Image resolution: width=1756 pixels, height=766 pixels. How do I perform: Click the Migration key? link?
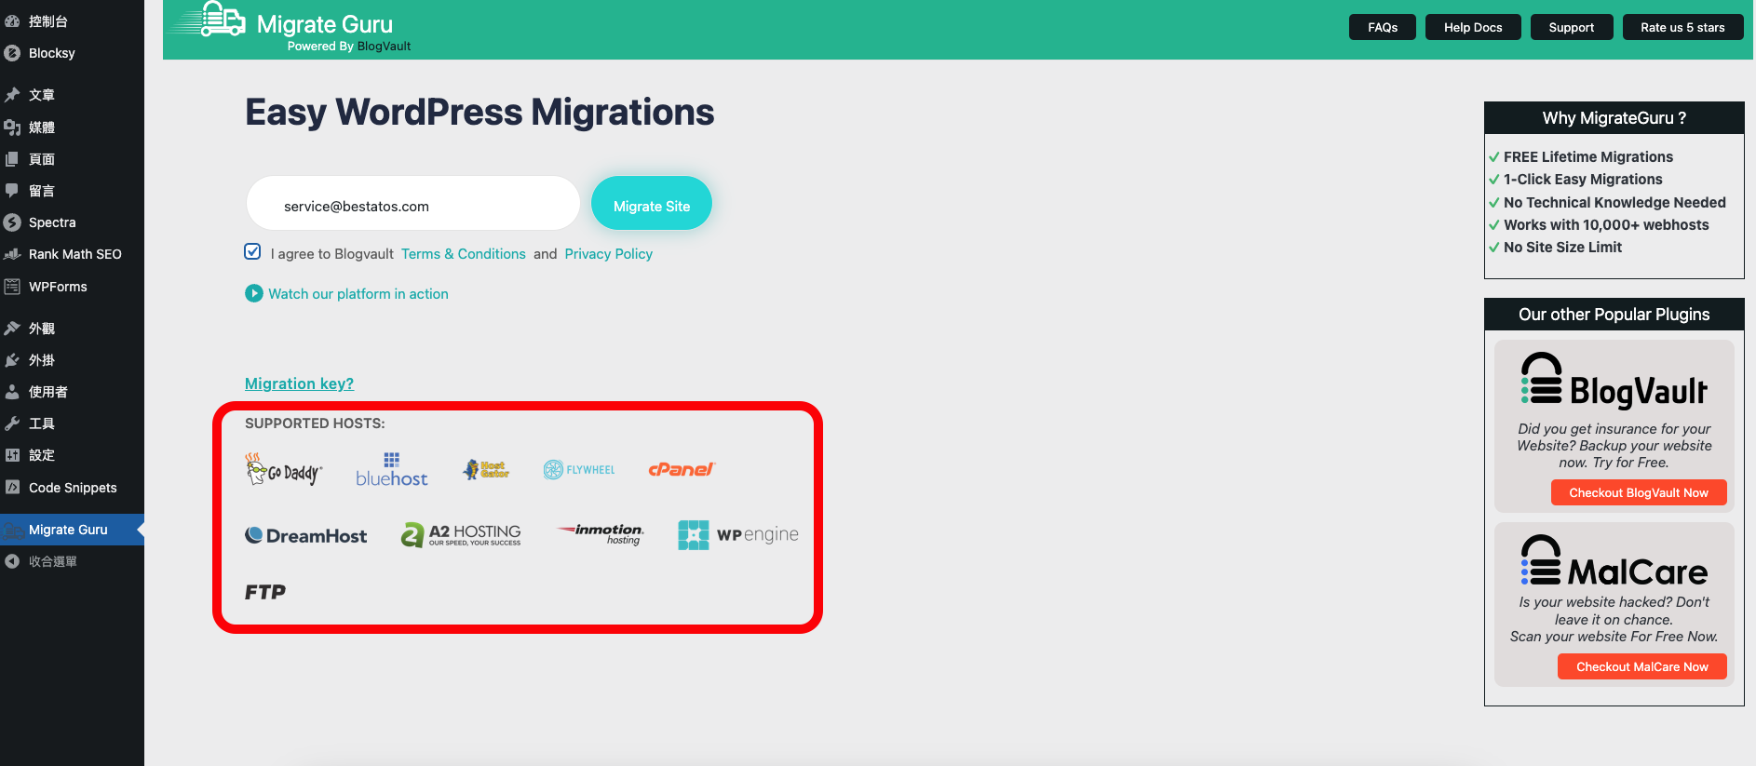[x=299, y=383]
